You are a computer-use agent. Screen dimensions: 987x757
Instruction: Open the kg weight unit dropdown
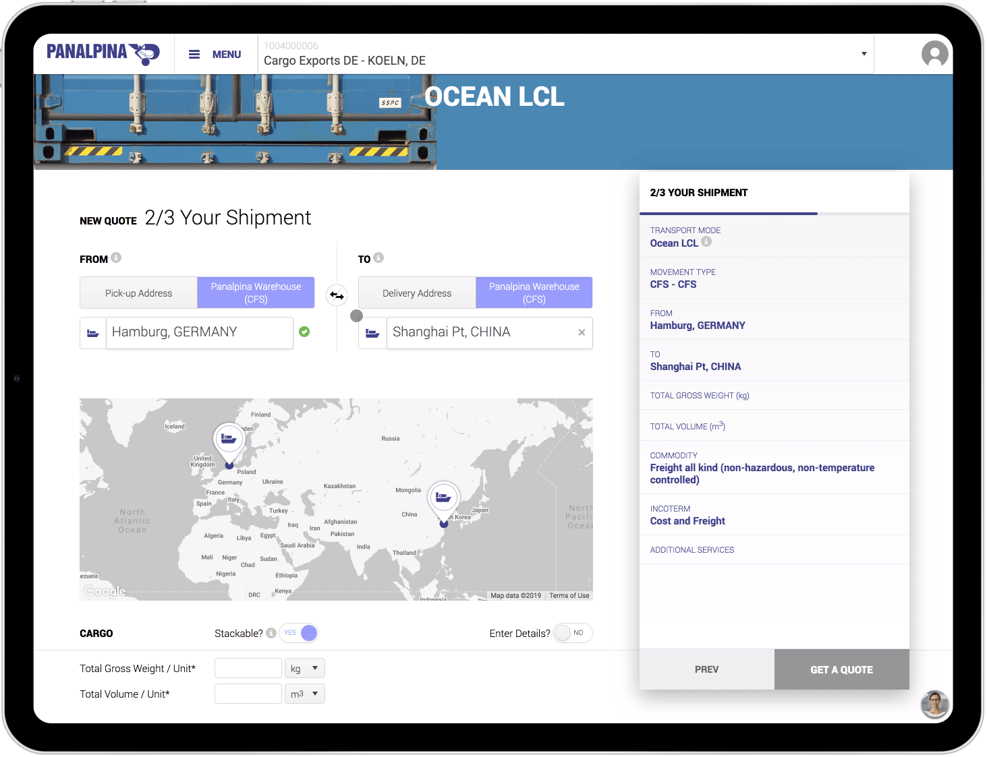coord(305,668)
